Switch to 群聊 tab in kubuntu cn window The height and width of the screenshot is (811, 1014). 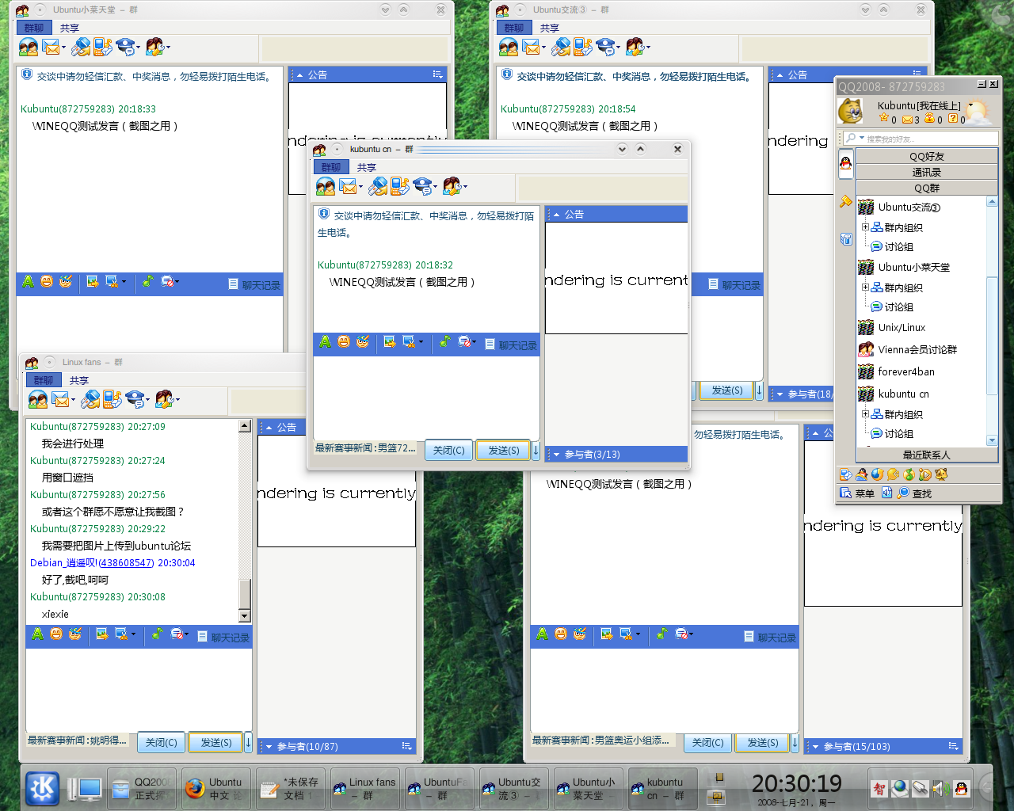[x=331, y=167]
